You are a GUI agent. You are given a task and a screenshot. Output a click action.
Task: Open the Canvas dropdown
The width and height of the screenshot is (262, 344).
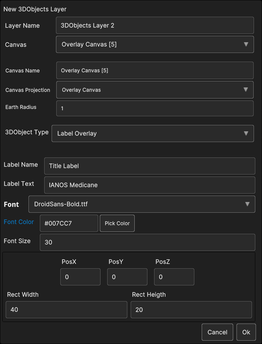coord(155,44)
